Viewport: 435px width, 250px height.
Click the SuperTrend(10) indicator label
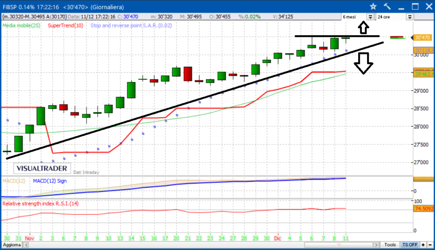[65, 25]
